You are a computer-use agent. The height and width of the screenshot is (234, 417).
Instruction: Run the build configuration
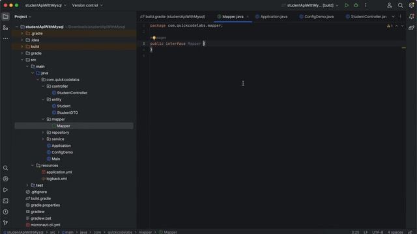[346, 5]
